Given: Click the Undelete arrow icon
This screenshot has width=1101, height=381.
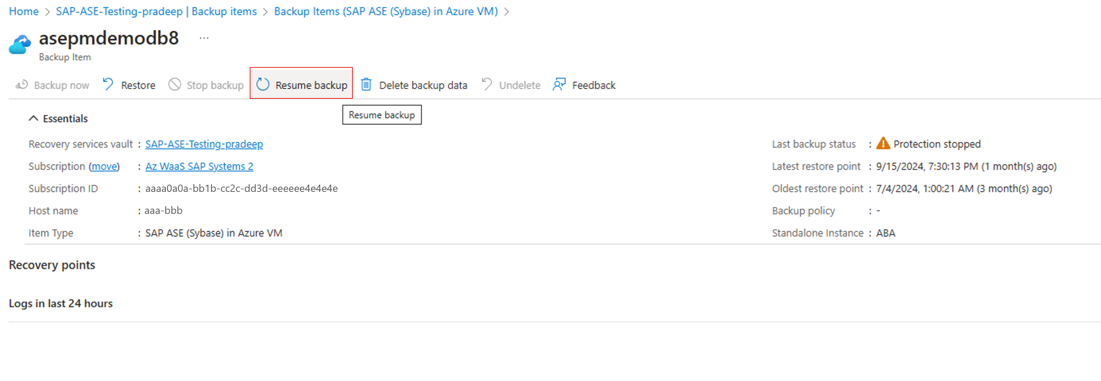Looking at the screenshot, I should click(x=487, y=84).
